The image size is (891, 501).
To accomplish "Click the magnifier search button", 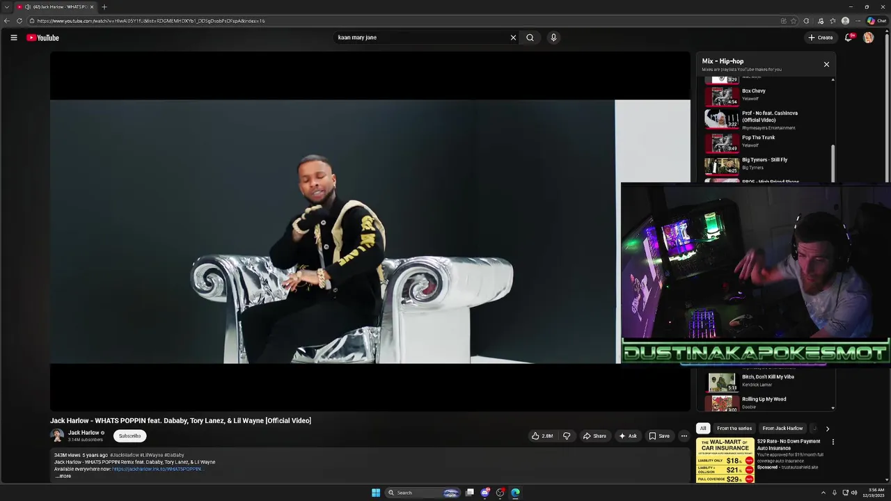I will point(530,38).
